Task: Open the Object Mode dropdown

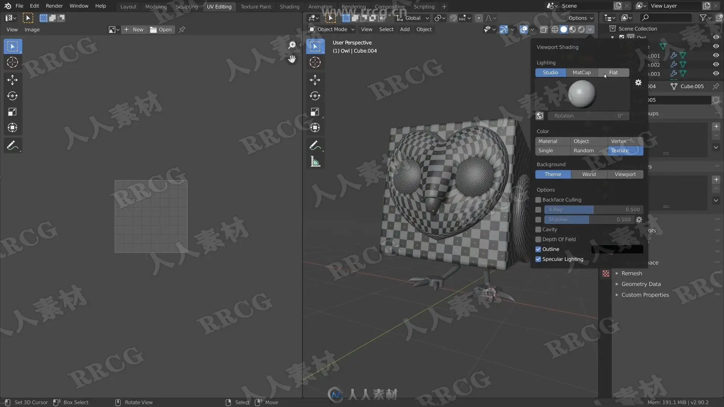Action: (x=332, y=29)
